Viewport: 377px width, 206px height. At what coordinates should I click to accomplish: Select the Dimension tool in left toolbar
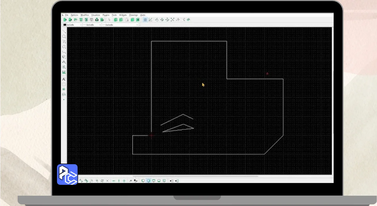(64, 57)
